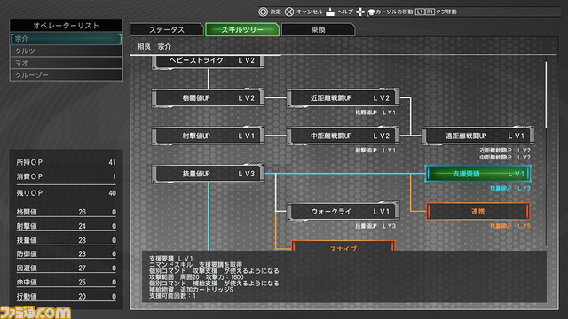Click the help (ヘルプ) touchpad icon

pos(330,12)
